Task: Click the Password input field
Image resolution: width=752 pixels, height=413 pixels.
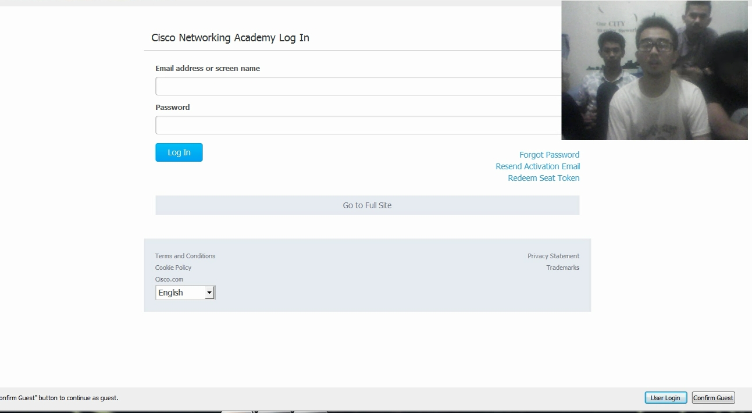Action: click(x=358, y=125)
